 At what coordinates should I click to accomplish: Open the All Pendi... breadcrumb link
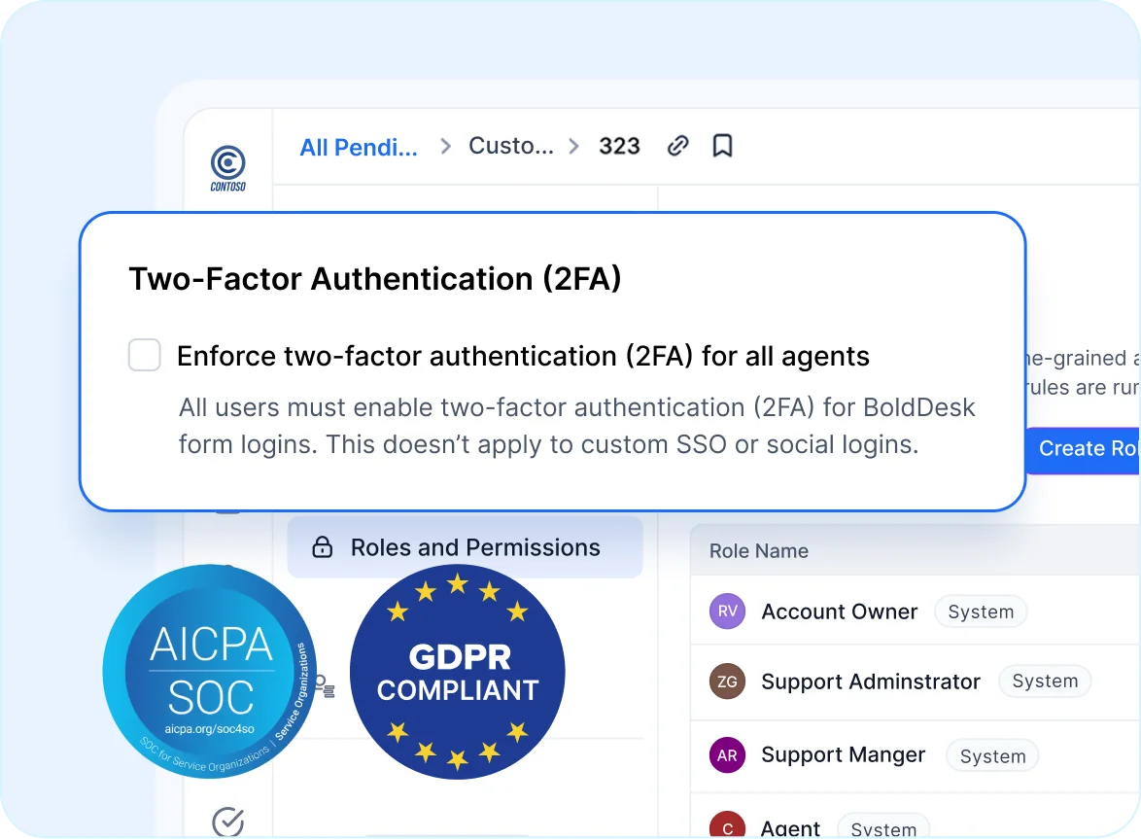359,148
